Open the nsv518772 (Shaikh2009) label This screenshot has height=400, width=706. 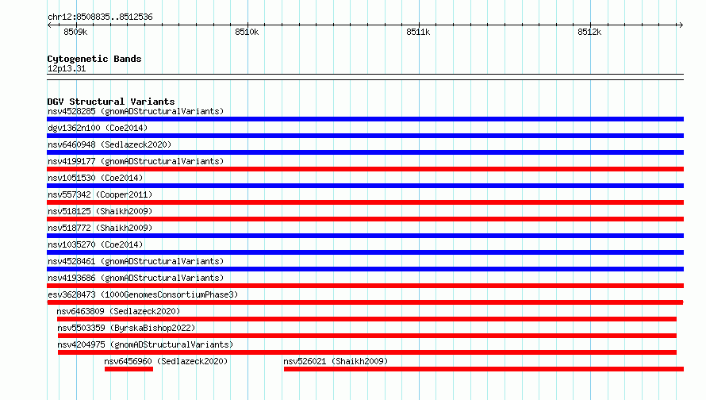click(x=100, y=228)
